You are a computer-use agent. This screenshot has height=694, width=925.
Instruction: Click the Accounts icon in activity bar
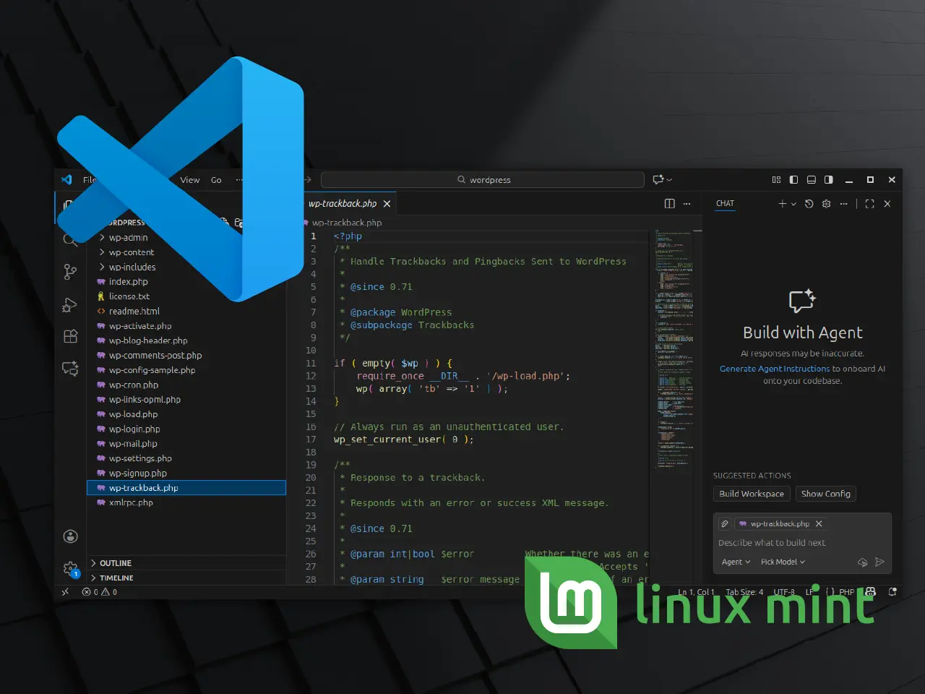pyautogui.click(x=70, y=536)
